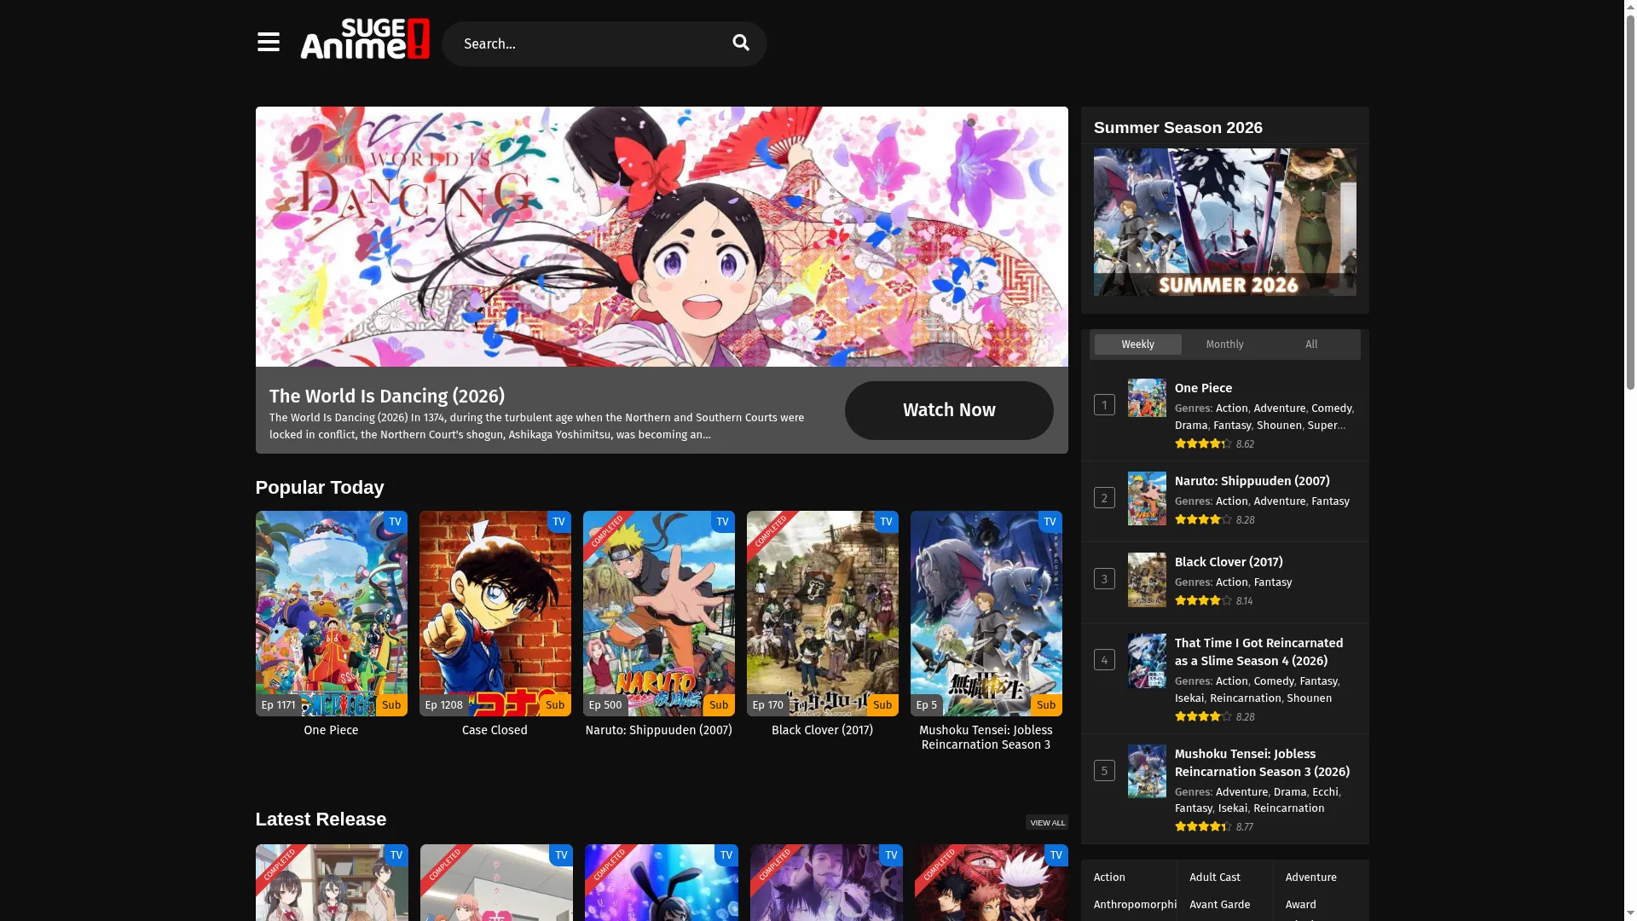
Task: Click One Piece ranking thumbnail
Action: pos(1147,397)
